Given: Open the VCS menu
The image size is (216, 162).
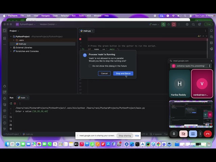Looking at the screenshot, I should click(89, 16).
